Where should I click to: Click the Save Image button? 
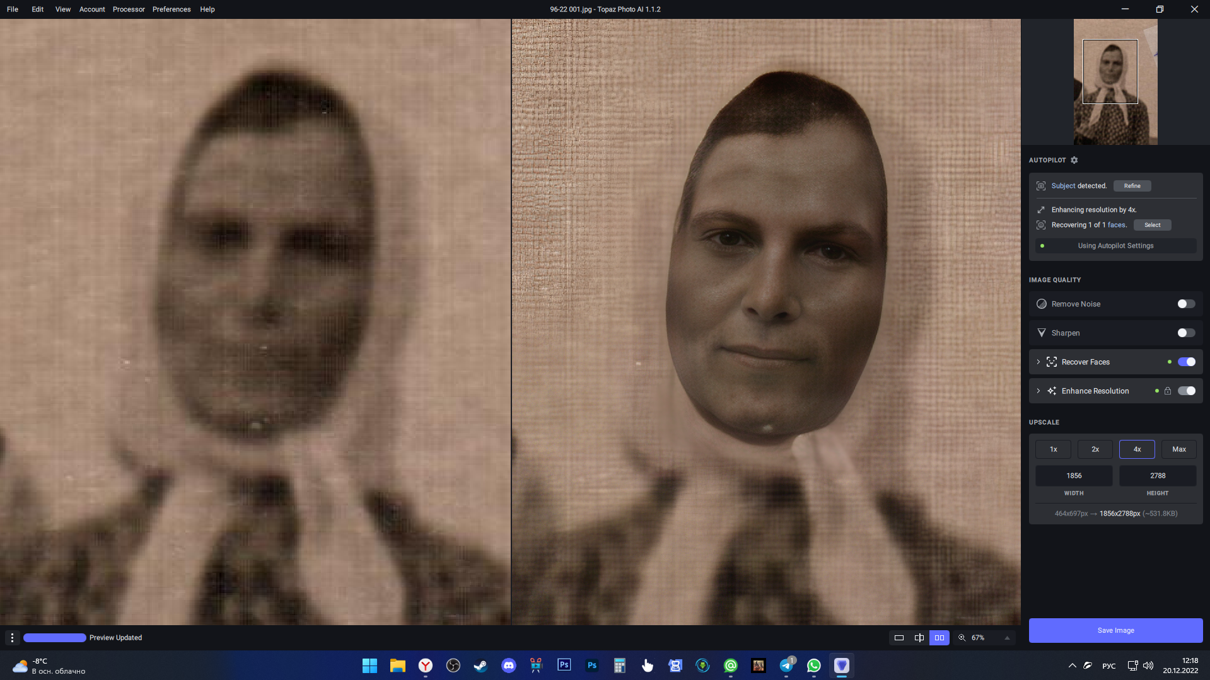click(1115, 630)
